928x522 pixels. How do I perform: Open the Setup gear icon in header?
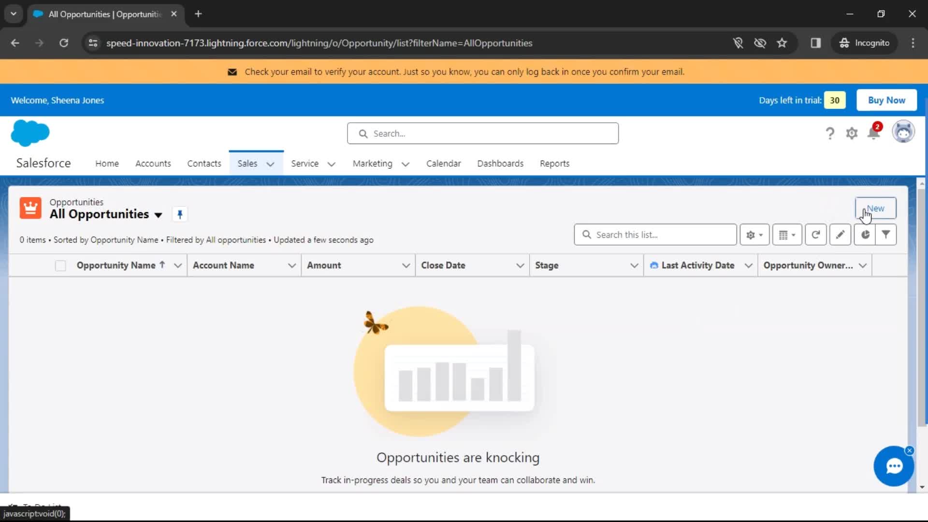[x=852, y=133]
